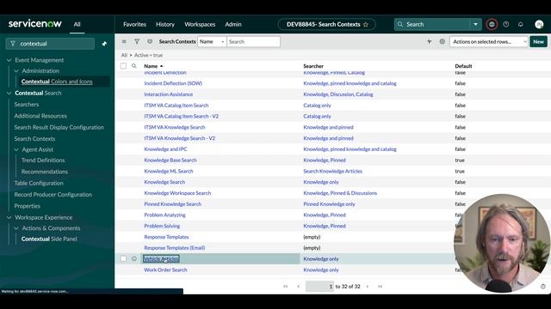
Task: Go to the last page of results
Action: [381, 287]
